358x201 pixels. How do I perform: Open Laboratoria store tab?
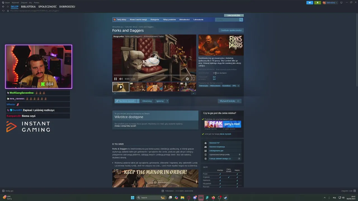198,20
